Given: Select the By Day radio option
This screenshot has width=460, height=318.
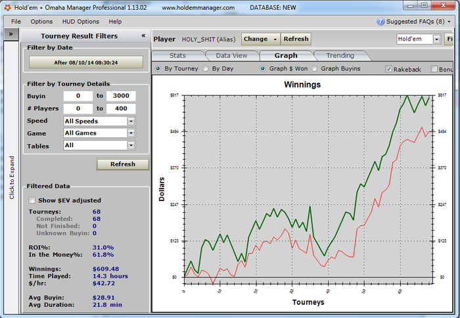Looking at the screenshot, I should (x=206, y=68).
